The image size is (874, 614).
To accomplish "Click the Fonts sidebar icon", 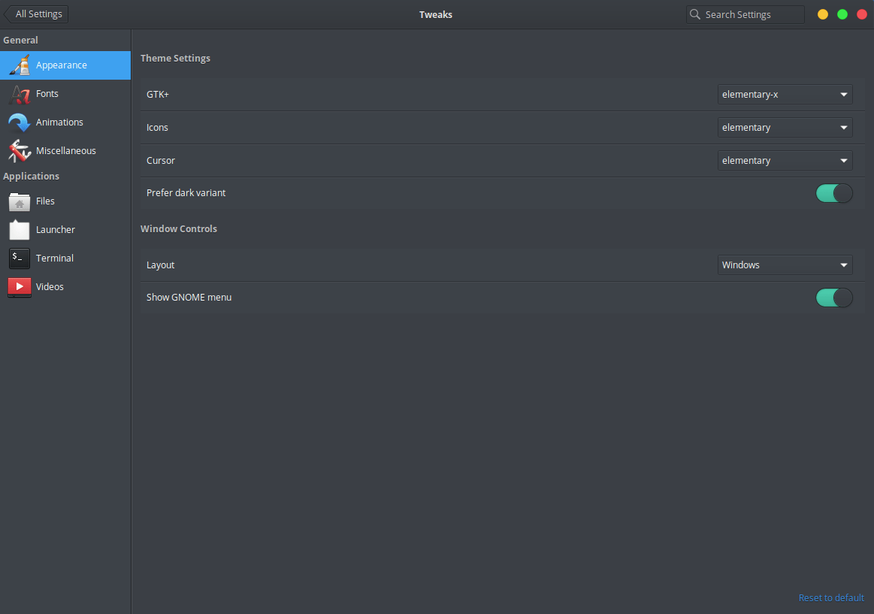I will 20,94.
